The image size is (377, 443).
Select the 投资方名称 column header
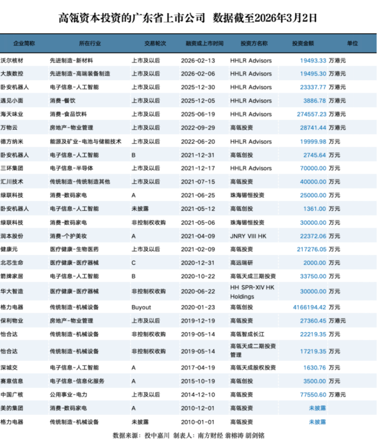(x=254, y=43)
